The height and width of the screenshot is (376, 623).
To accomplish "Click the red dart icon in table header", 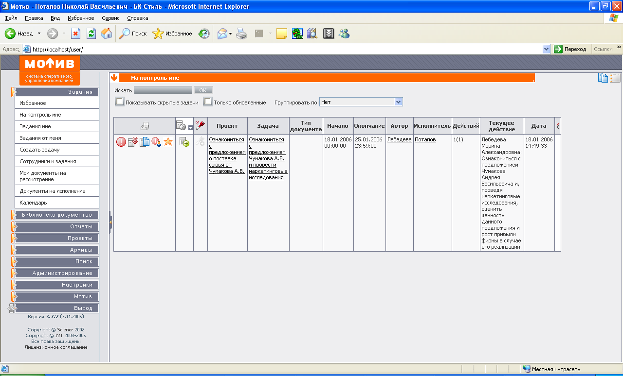I will coord(200,125).
